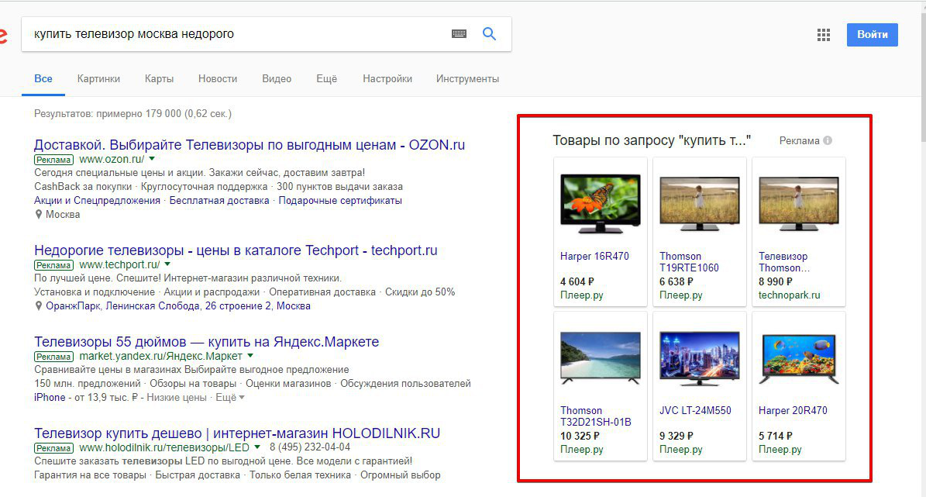This screenshot has height=497, width=926.
Task: Click the Thomson T32D21SH-01B TV thumbnail
Action: click(x=600, y=358)
